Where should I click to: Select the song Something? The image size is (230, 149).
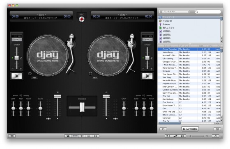click(189, 52)
